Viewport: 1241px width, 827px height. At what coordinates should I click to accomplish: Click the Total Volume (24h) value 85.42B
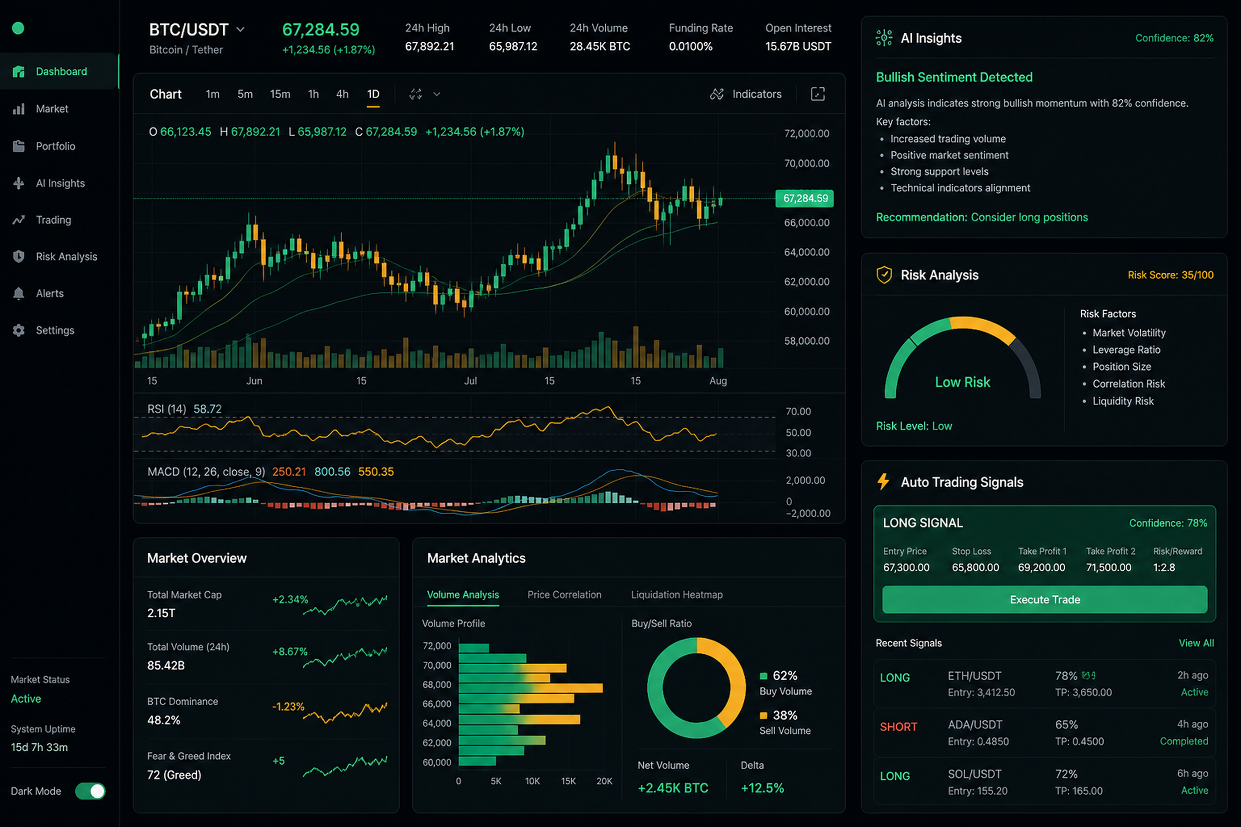point(166,665)
